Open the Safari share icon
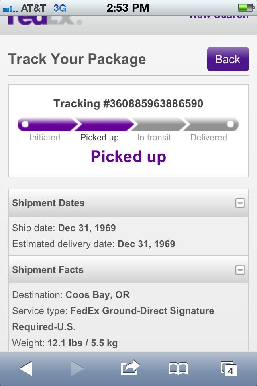 coord(130,368)
